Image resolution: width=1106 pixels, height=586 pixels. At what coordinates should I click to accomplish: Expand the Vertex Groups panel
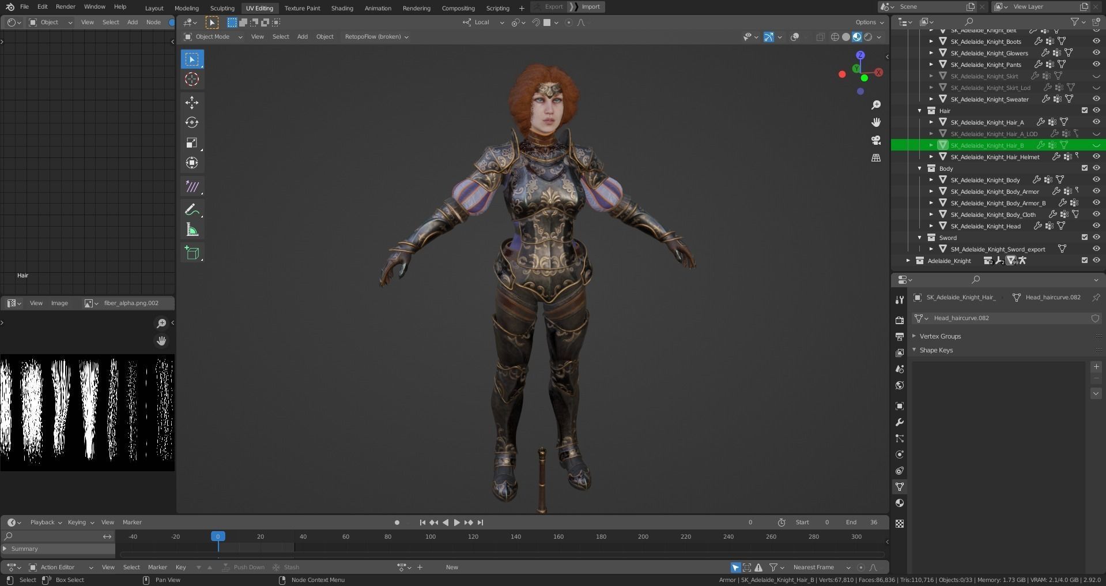[x=939, y=336]
